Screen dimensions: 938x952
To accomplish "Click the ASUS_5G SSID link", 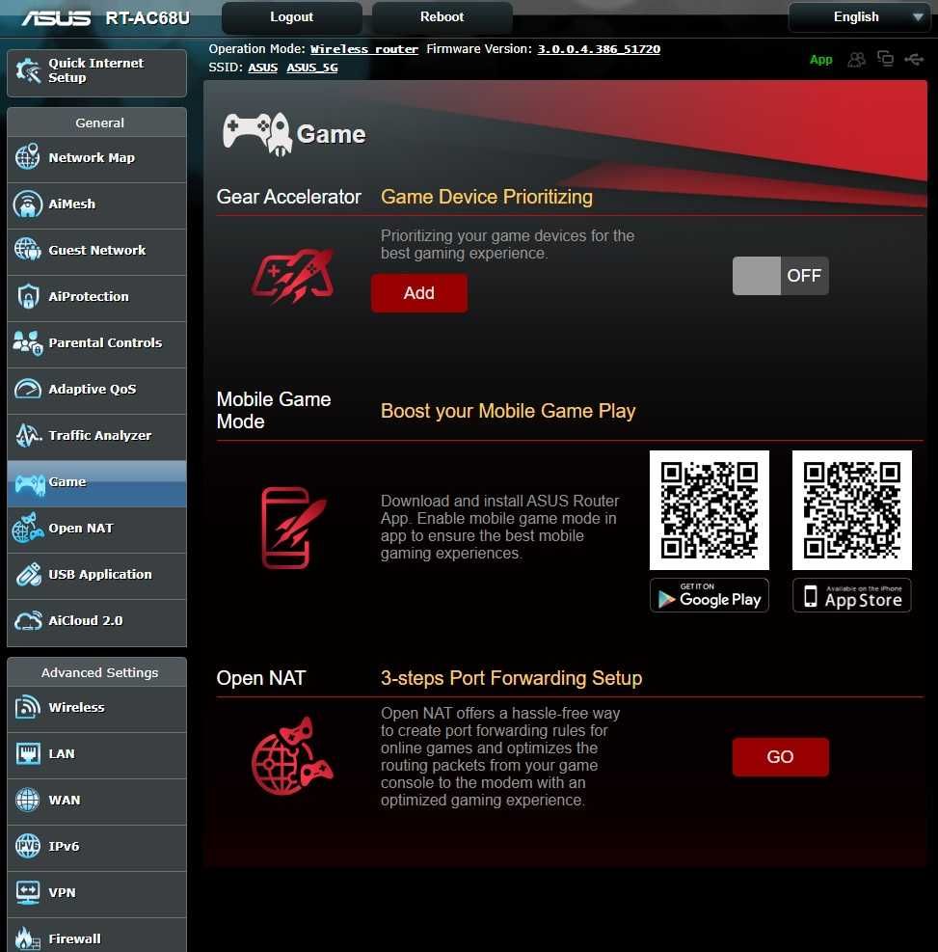I will pos(312,68).
